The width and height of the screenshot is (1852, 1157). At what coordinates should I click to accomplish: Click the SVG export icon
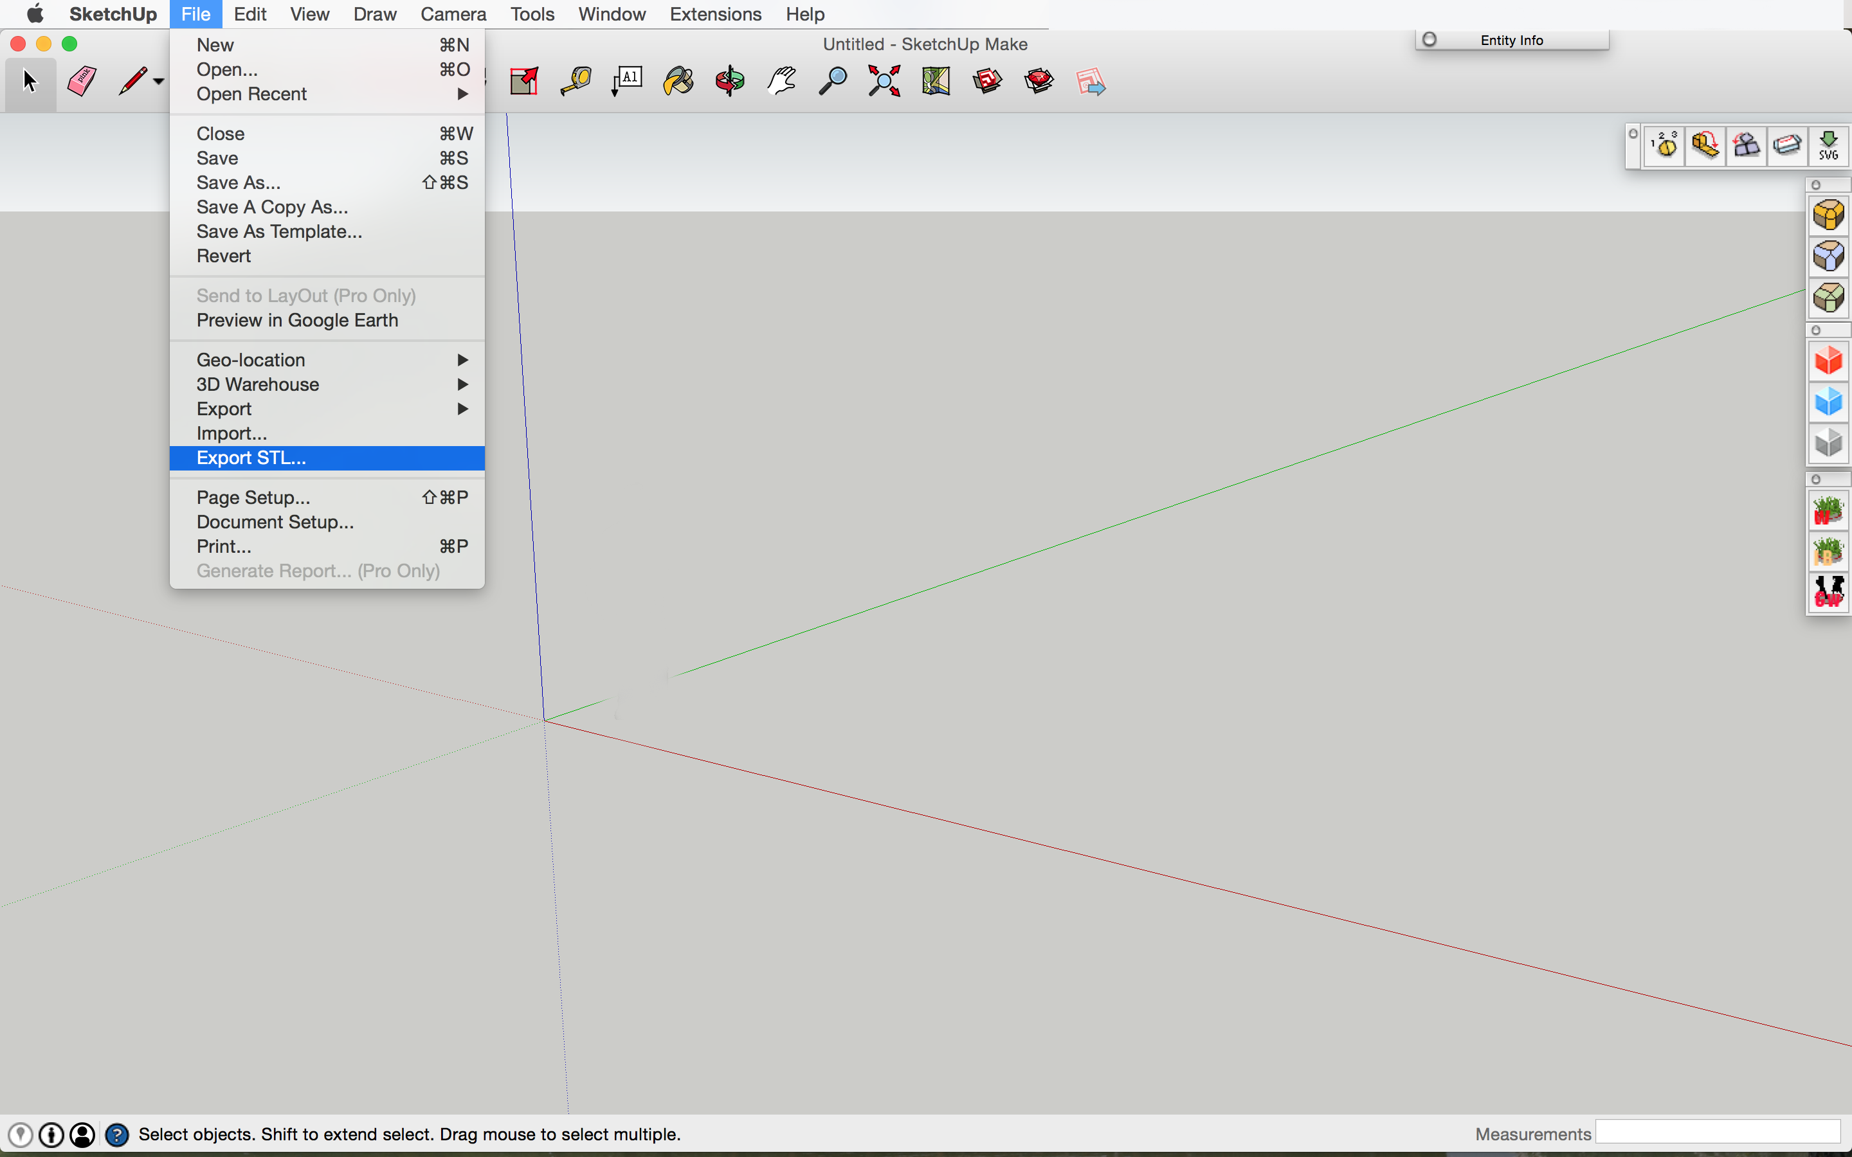click(1828, 145)
